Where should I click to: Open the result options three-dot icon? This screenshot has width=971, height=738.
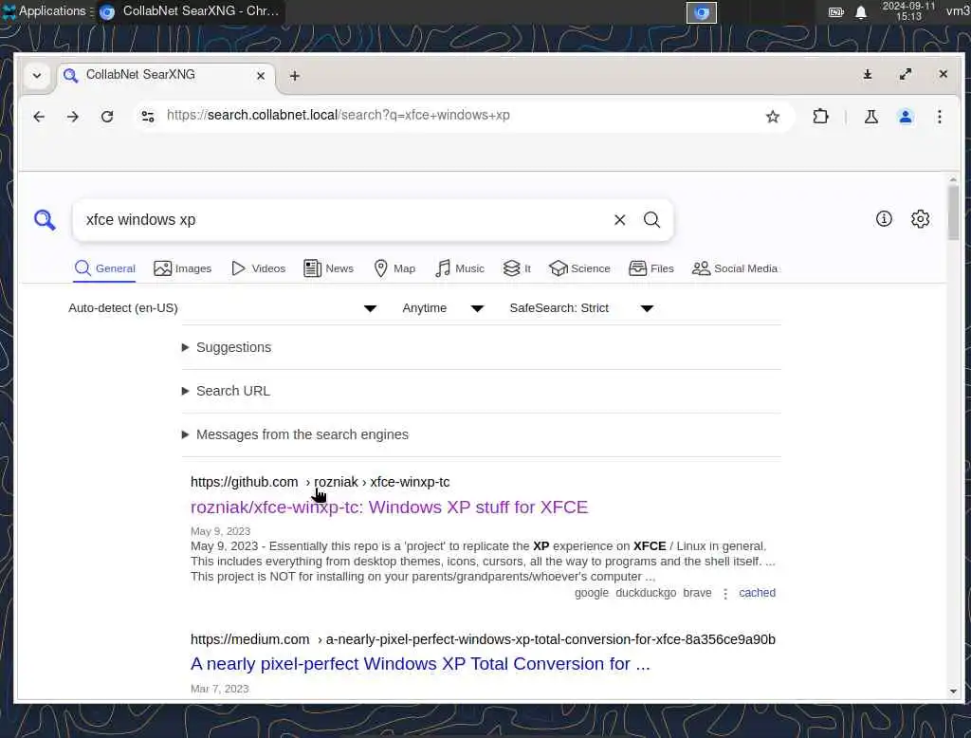tap(725, 593)
